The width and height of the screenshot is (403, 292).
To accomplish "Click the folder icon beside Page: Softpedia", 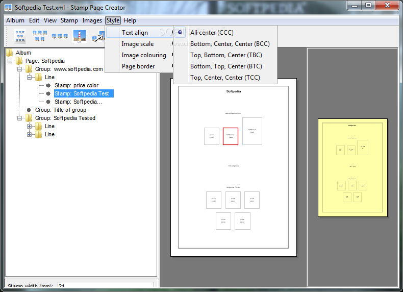I will click(19, 61).
